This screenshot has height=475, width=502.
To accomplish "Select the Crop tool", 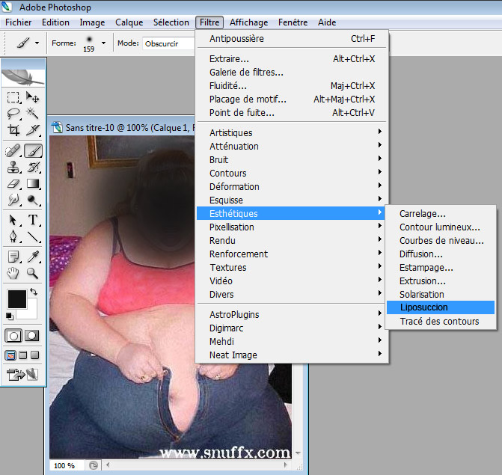I will (13, 130).
